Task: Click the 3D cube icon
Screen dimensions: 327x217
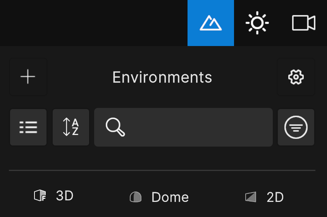Action: click(x=40, y=196)
